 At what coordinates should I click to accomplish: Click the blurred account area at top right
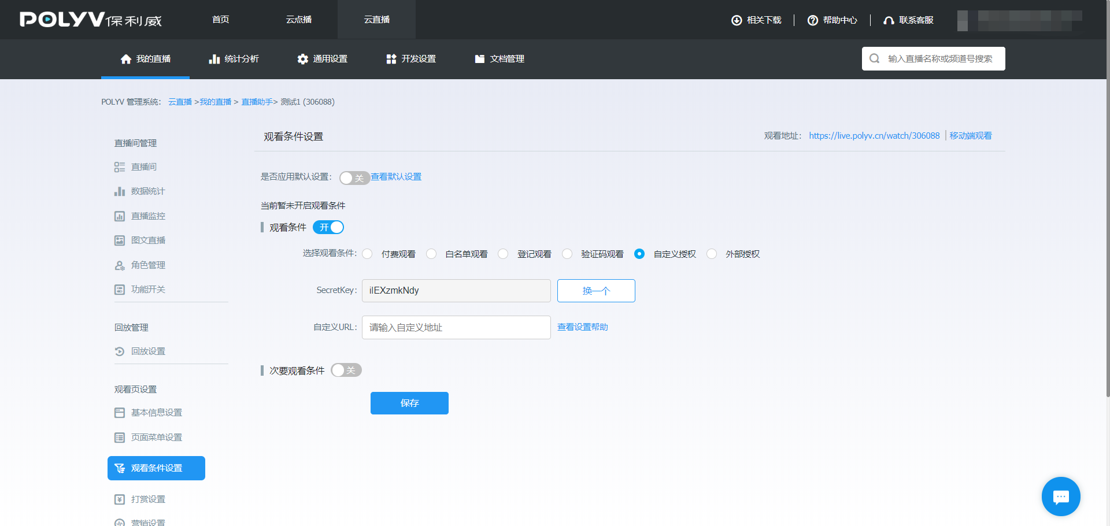pyautogui.click(x=1020, y=20)
